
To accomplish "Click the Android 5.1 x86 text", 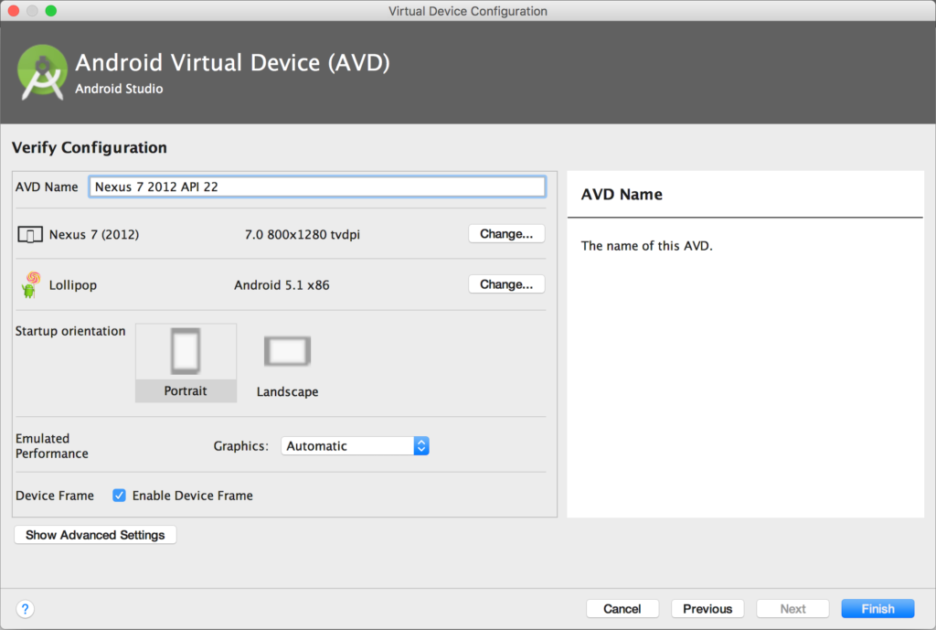I will coord(282,285).
